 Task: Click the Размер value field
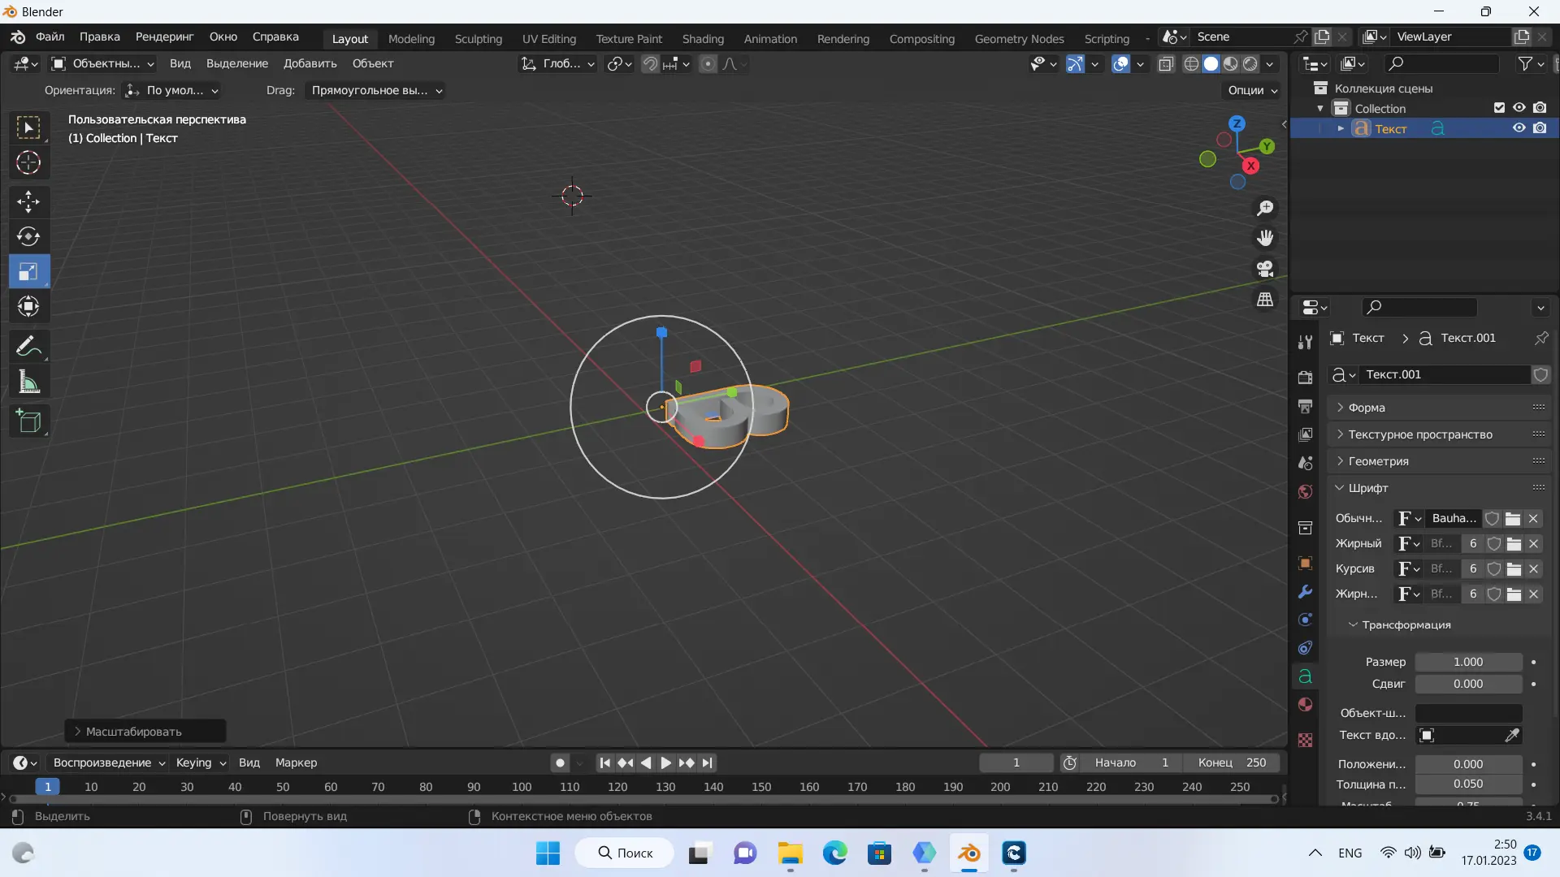[x=1468, y=662]
